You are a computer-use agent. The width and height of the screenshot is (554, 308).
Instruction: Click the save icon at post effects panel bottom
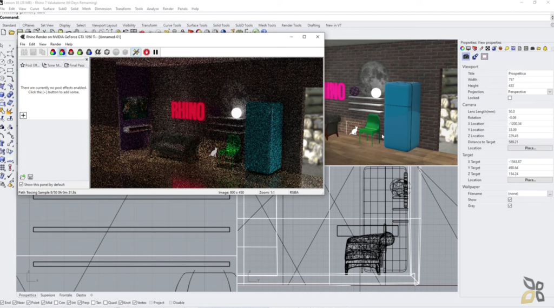pos(30,177)
